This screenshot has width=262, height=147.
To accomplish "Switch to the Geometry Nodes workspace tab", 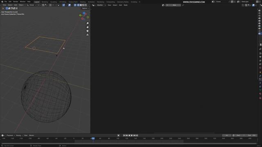I will [123, 2].
